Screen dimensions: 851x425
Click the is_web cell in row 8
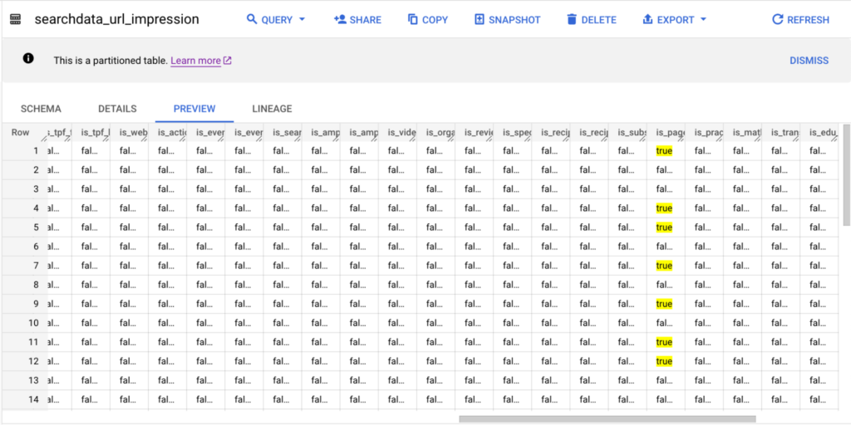pyautogui.click(x=129, y=285)
